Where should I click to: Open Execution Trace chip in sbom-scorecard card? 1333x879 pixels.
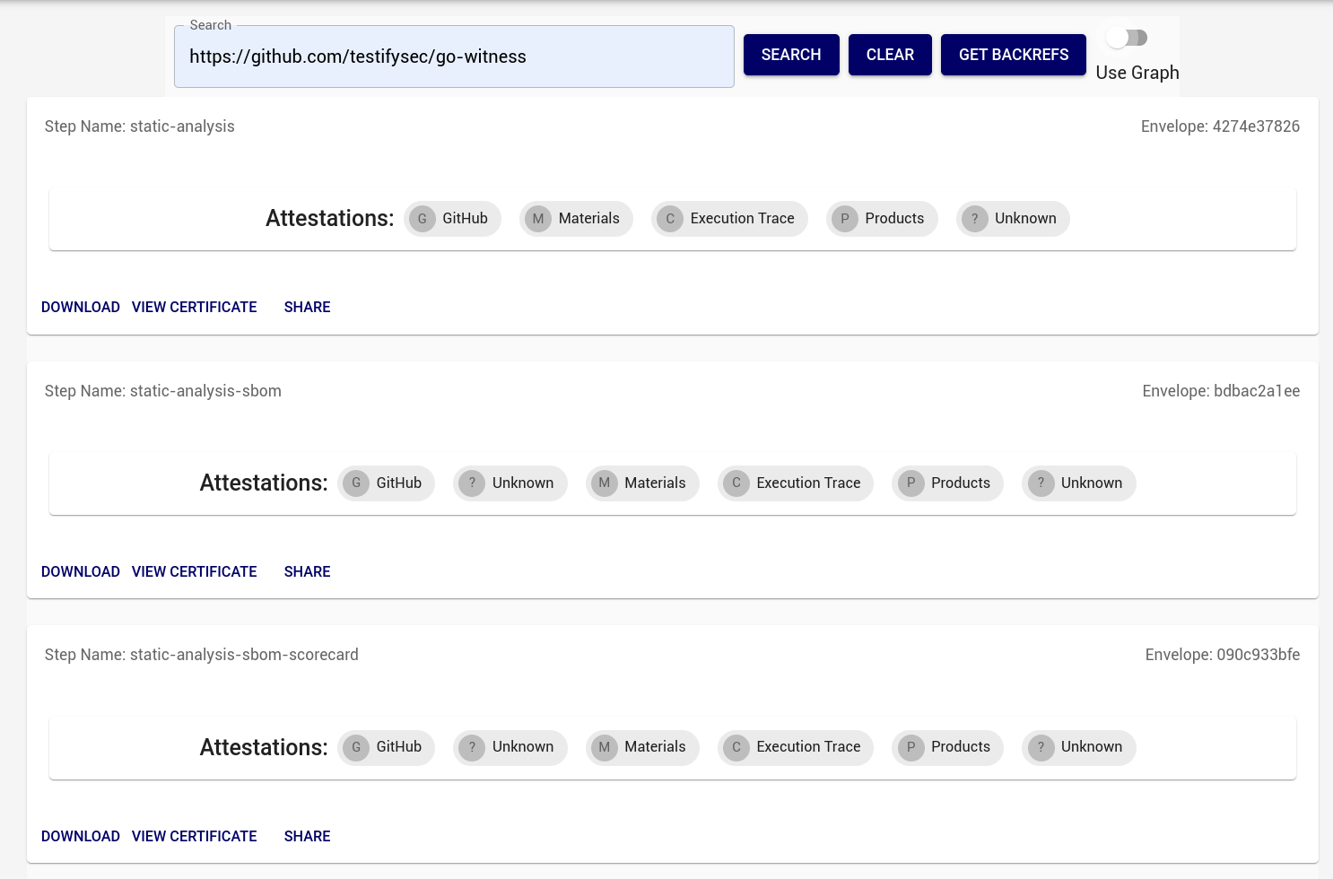point(796,747)
